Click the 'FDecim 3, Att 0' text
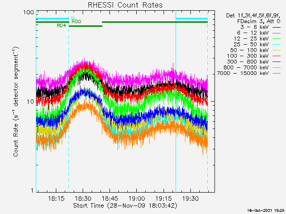286x214 pixels. [x=259, y=21]
